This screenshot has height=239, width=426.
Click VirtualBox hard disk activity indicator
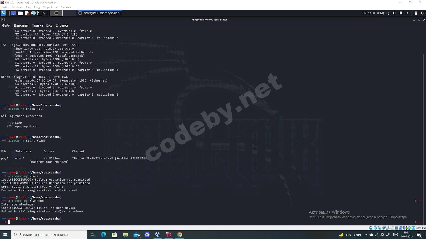371,228
